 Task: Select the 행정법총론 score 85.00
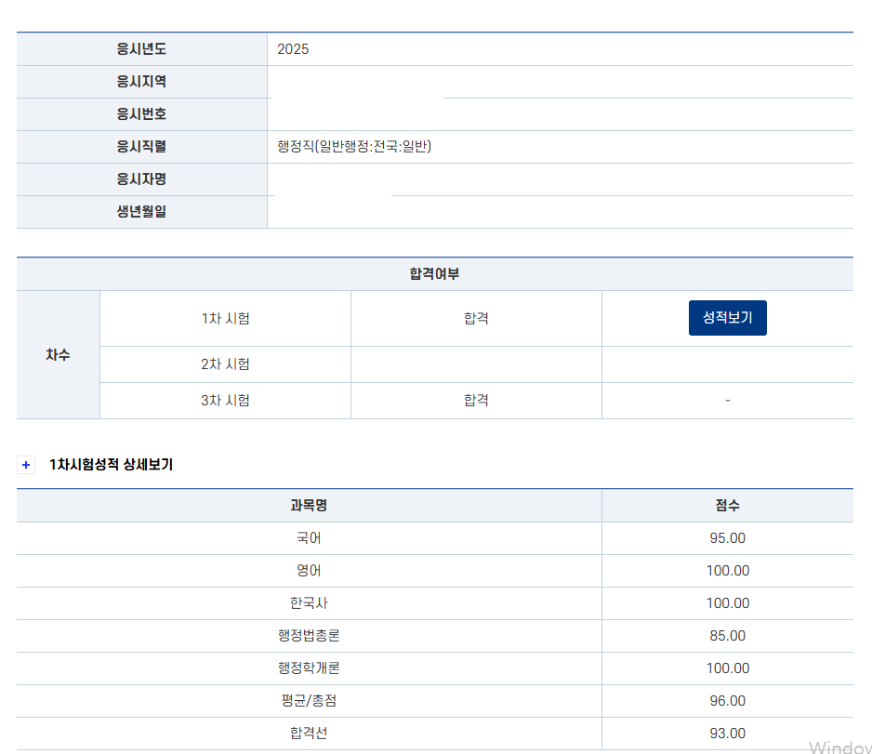click(727, 636)
